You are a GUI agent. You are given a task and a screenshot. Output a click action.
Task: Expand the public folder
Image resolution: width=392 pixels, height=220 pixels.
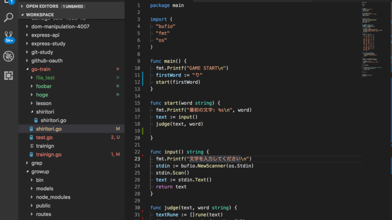point(32,205)
